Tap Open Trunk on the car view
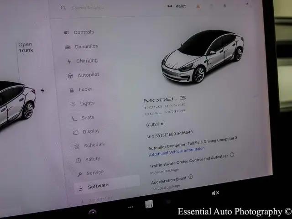The image size is (292, 219). pos(26,47)
